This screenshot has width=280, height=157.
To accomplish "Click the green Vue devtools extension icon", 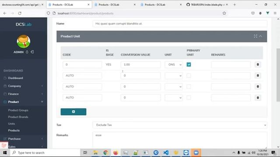I will (267, 13).
